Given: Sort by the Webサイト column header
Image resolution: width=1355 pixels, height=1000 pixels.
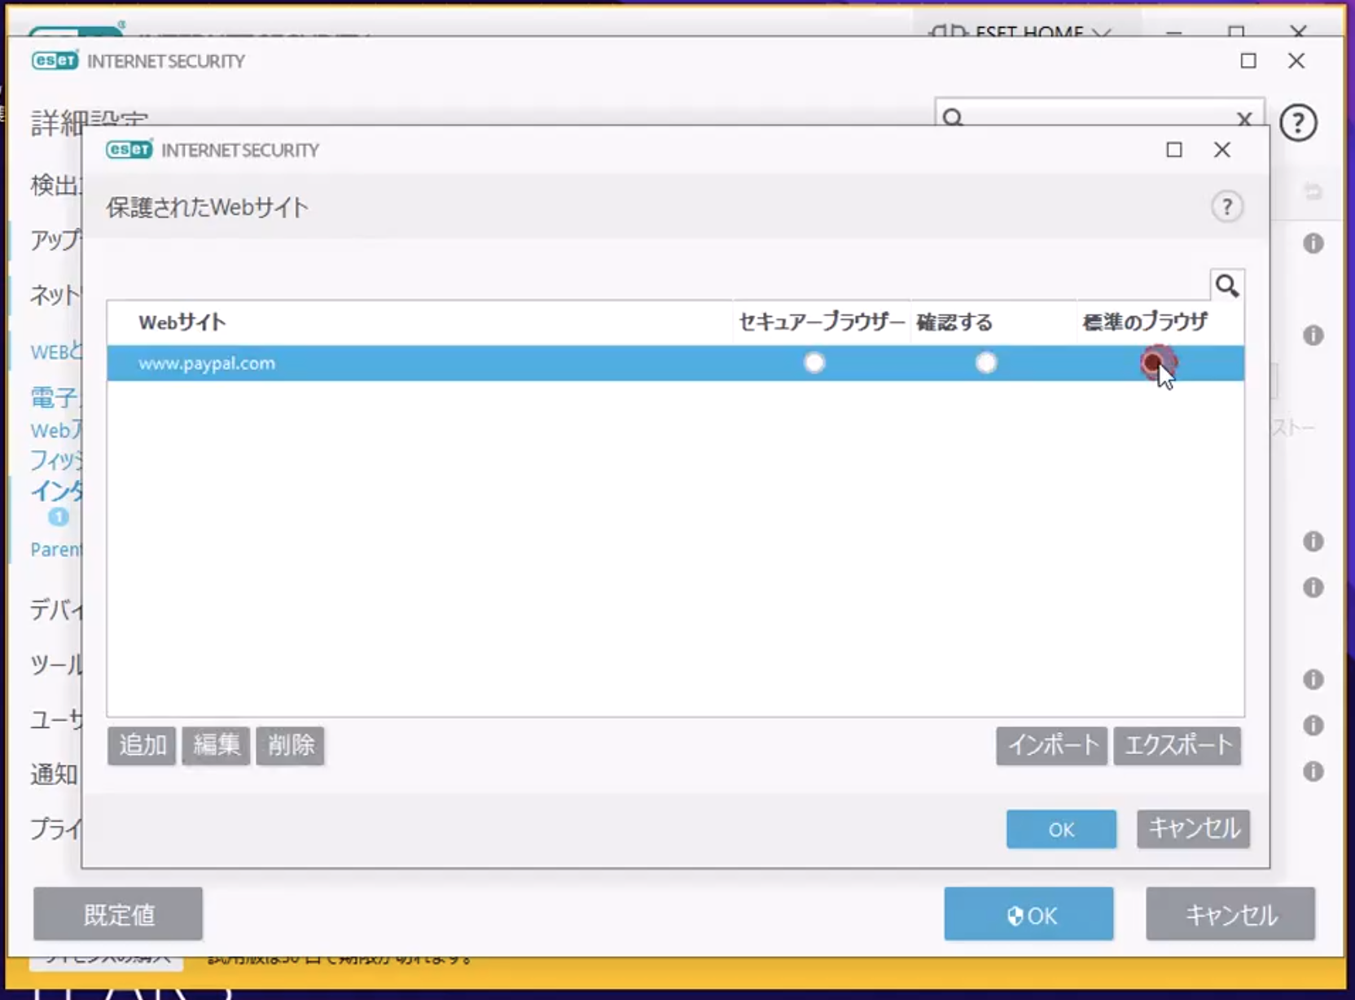Looking at the screenshot, I should pyautogui.click(x=182, y=322).
